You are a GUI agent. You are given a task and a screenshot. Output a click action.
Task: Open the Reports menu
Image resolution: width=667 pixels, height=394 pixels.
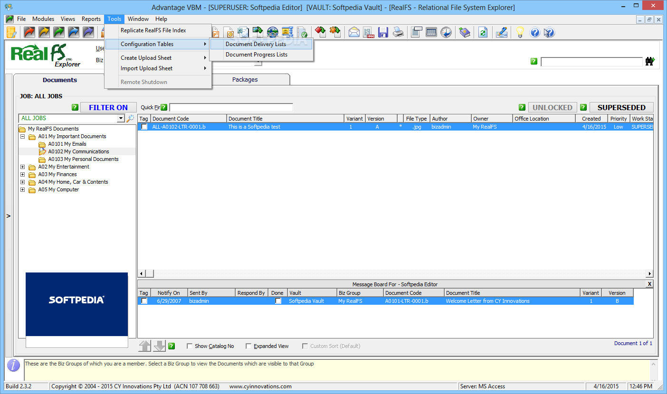pyautogui.click(x=91, y=19)
